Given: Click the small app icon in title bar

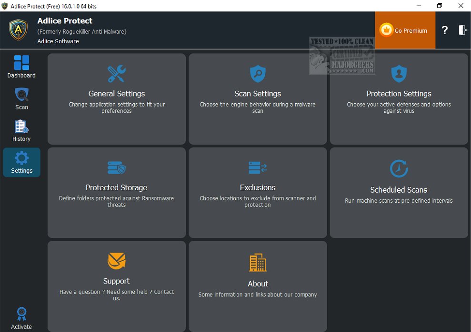Looking at the screenshot, I should pyautogui.click(x=4, y=6).
